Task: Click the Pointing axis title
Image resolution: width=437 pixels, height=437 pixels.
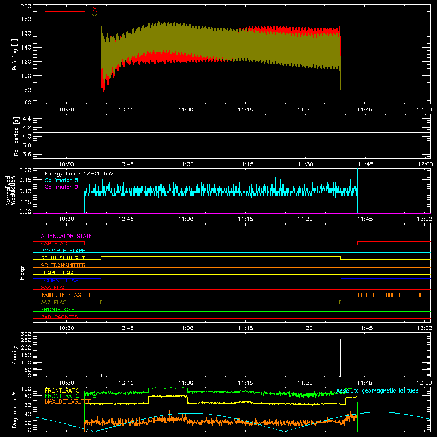Action: [15, 54]
